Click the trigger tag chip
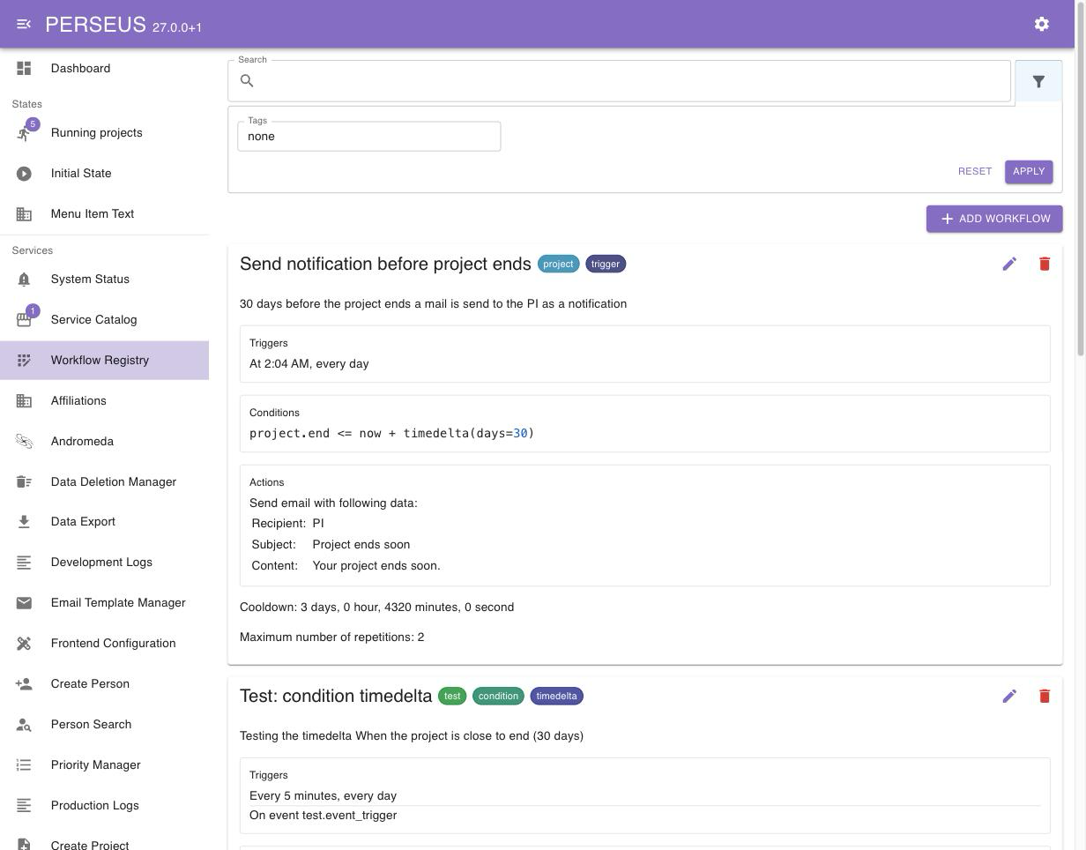This screenshot has height=850, width=1086. (x=606, y=264)
